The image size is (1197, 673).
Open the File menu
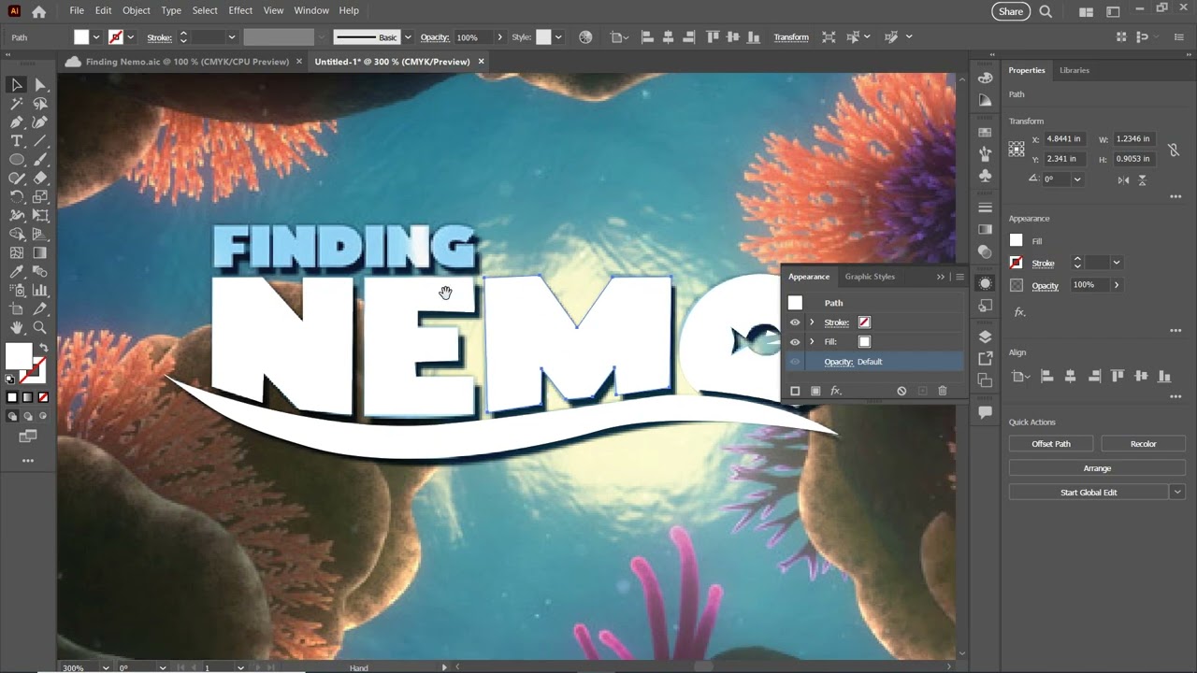point(77,10)
